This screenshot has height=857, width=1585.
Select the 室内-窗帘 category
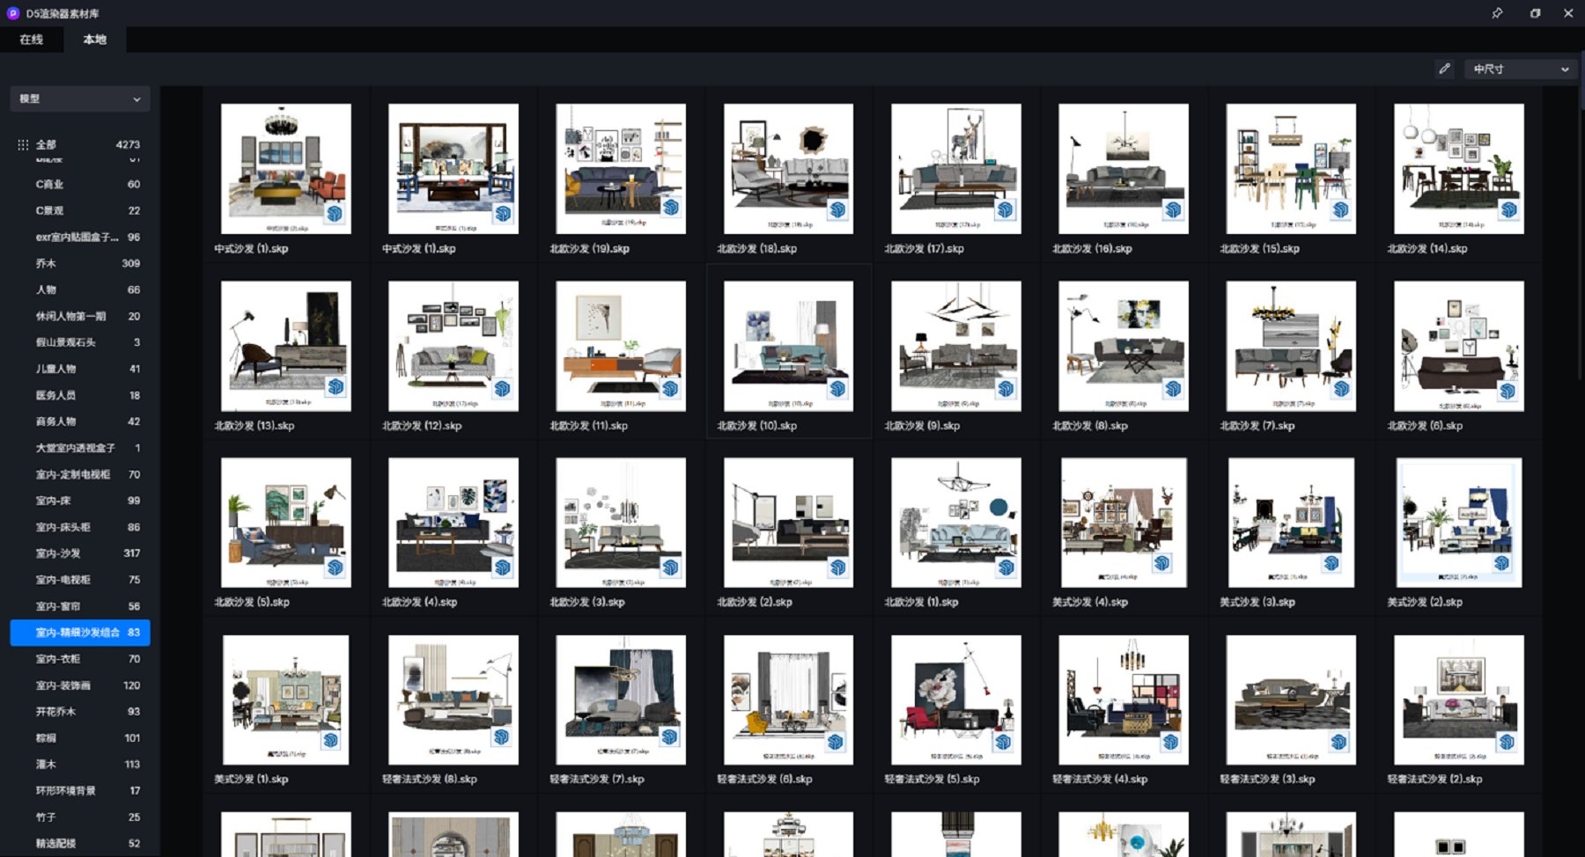[x=80, y=606]
